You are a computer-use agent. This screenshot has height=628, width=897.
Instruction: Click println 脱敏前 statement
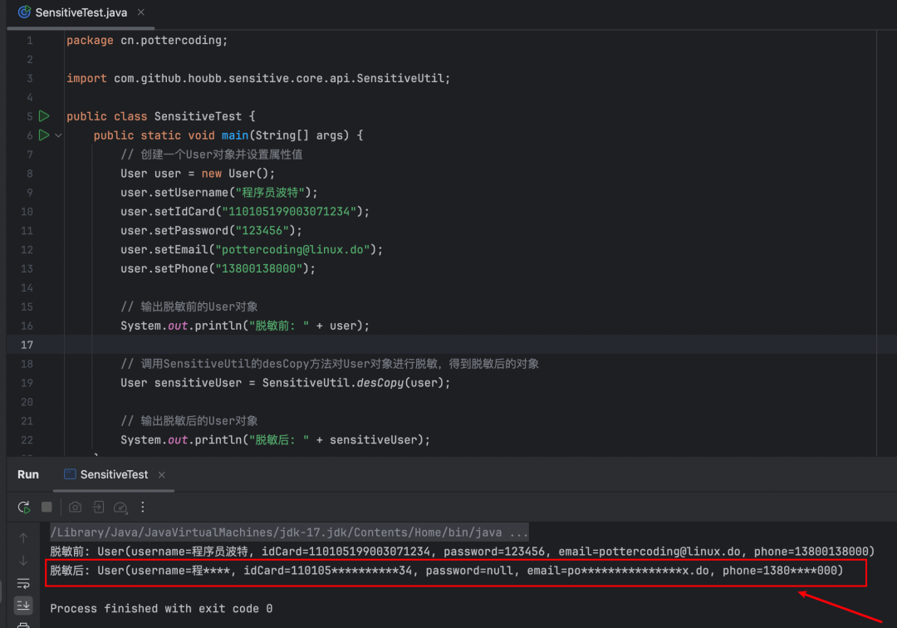pos(245,326)
